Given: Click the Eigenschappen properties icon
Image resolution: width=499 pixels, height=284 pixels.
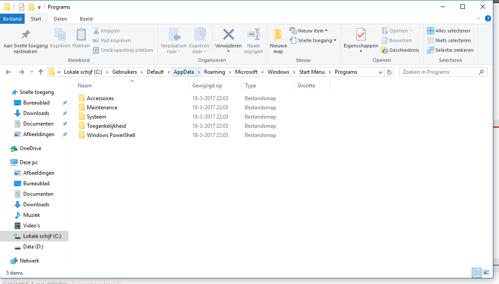Looking at the screenshot, I should pos(361,35).
